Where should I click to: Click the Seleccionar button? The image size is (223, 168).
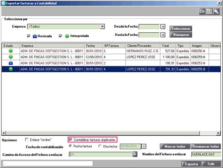coord(181,28)
